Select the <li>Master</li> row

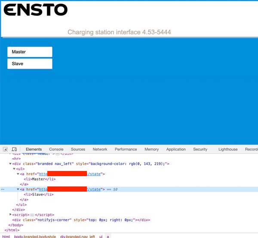(40, 179)
